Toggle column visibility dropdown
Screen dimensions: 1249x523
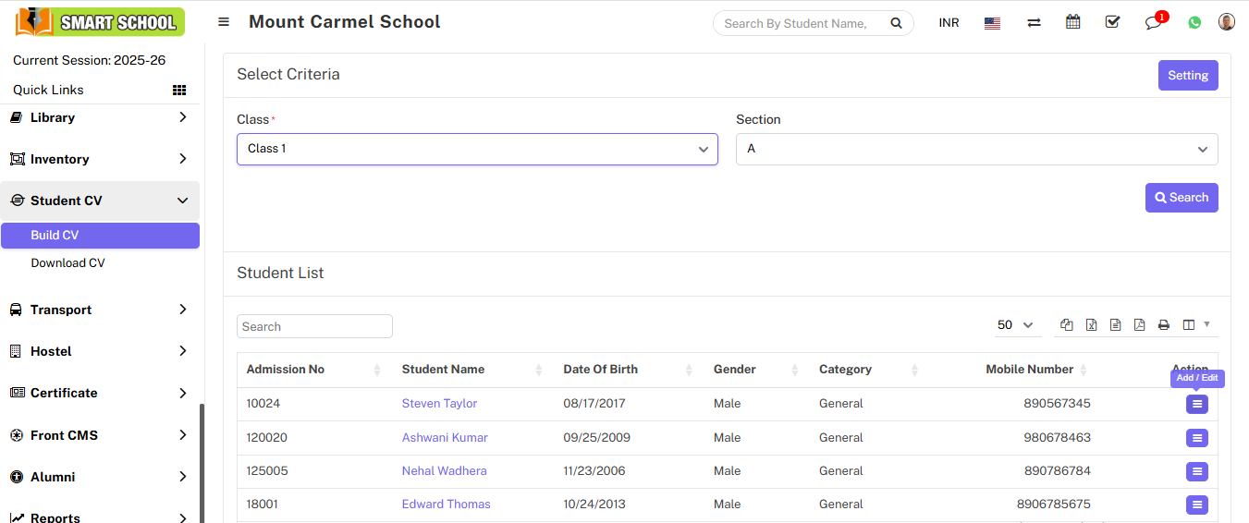(1195, 325)
